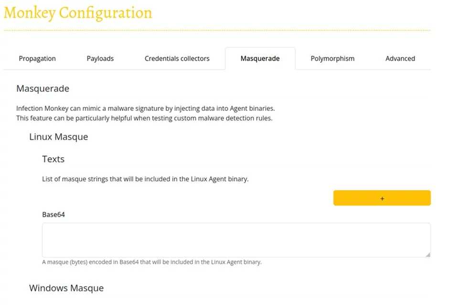Image resolution: width=449 pixels, height=305 pixels.
Task: Select the Credentials collectors tab
Action: tap(177, 59)
